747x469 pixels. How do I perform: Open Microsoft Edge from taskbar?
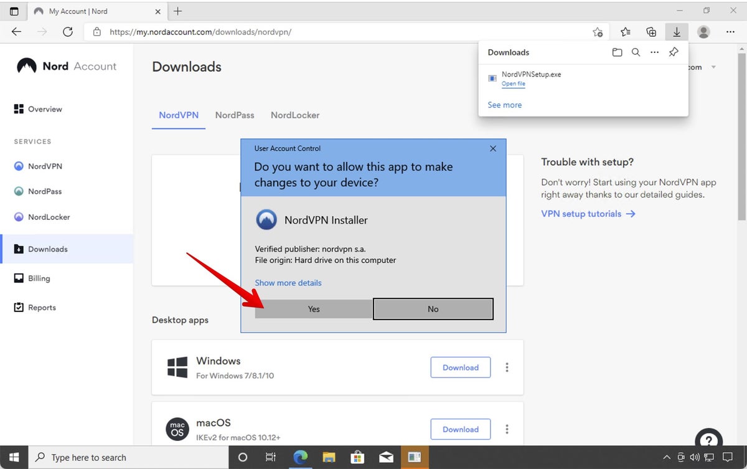[x=300, y=457]
